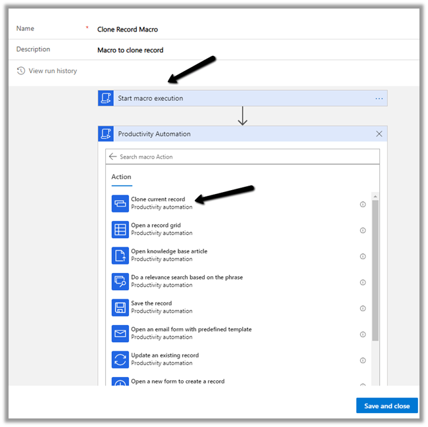Click the Update an existing record icon
Screen dimensions: 428x427
click(x=120, y=359)
